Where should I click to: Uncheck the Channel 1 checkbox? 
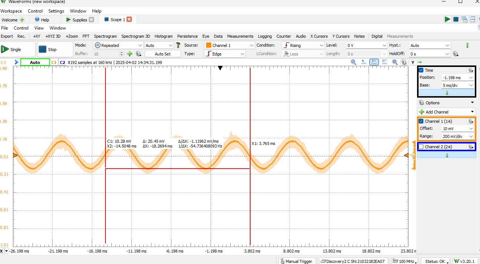pos(421,121)
